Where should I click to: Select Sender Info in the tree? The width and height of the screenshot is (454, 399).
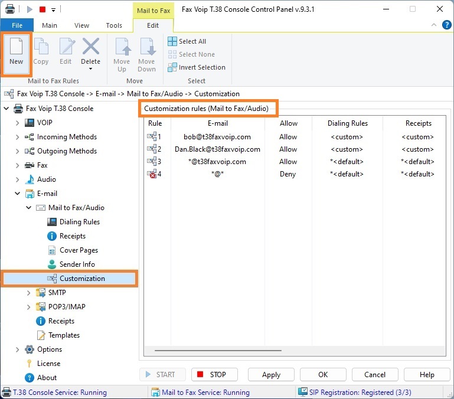[x=77, y=264]
